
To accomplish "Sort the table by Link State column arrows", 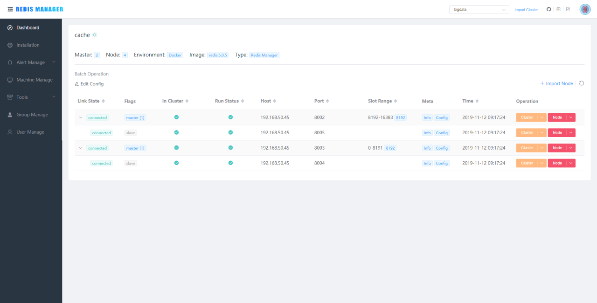I will click(103, 101).
